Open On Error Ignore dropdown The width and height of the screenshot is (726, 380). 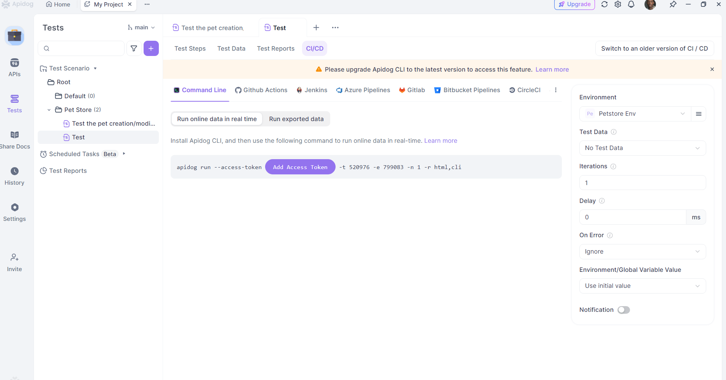(x=643, y=252)
